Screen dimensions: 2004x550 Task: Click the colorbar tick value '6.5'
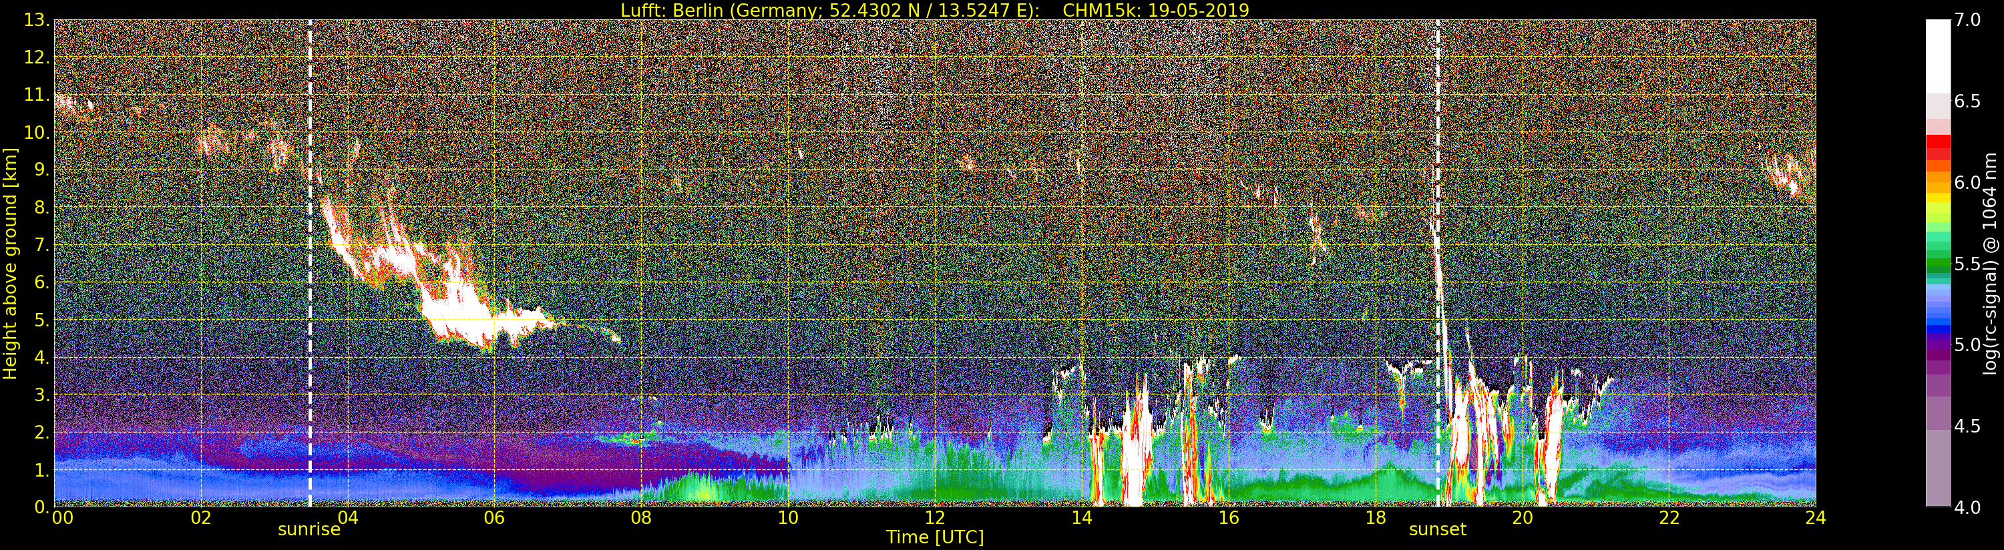[x=1967, y=101]
